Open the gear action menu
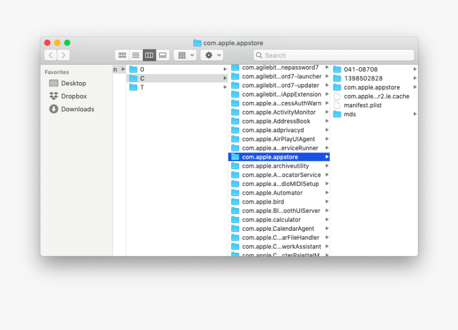The height and width of the screenshot is (330, 458). point(212,55)
